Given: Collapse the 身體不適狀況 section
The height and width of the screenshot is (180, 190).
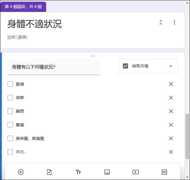Looking at the screenshot, I should pyautogui.click(x=161, y=22).
